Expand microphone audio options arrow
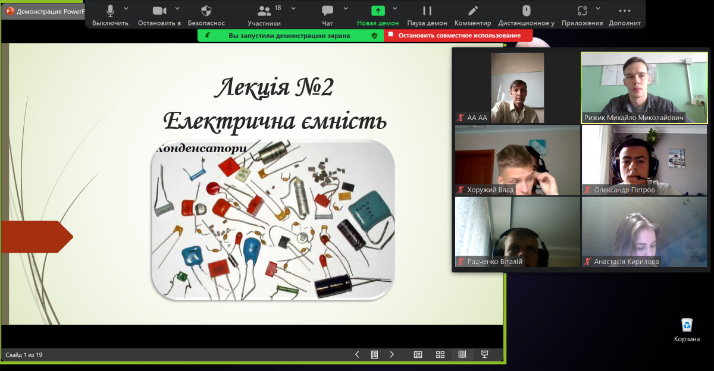Image resolution: width=714 pixels, height=371 pixels. click(126, 8)
